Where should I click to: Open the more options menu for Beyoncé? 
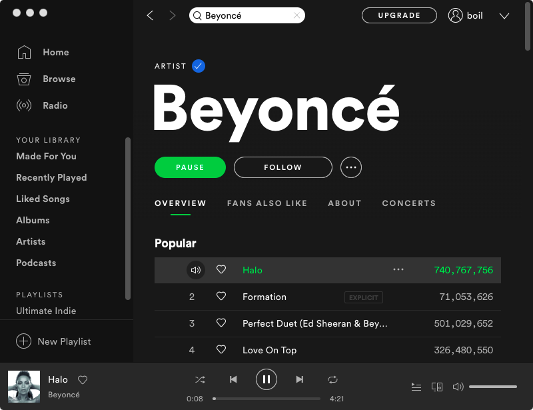click(x=351, y=167)
